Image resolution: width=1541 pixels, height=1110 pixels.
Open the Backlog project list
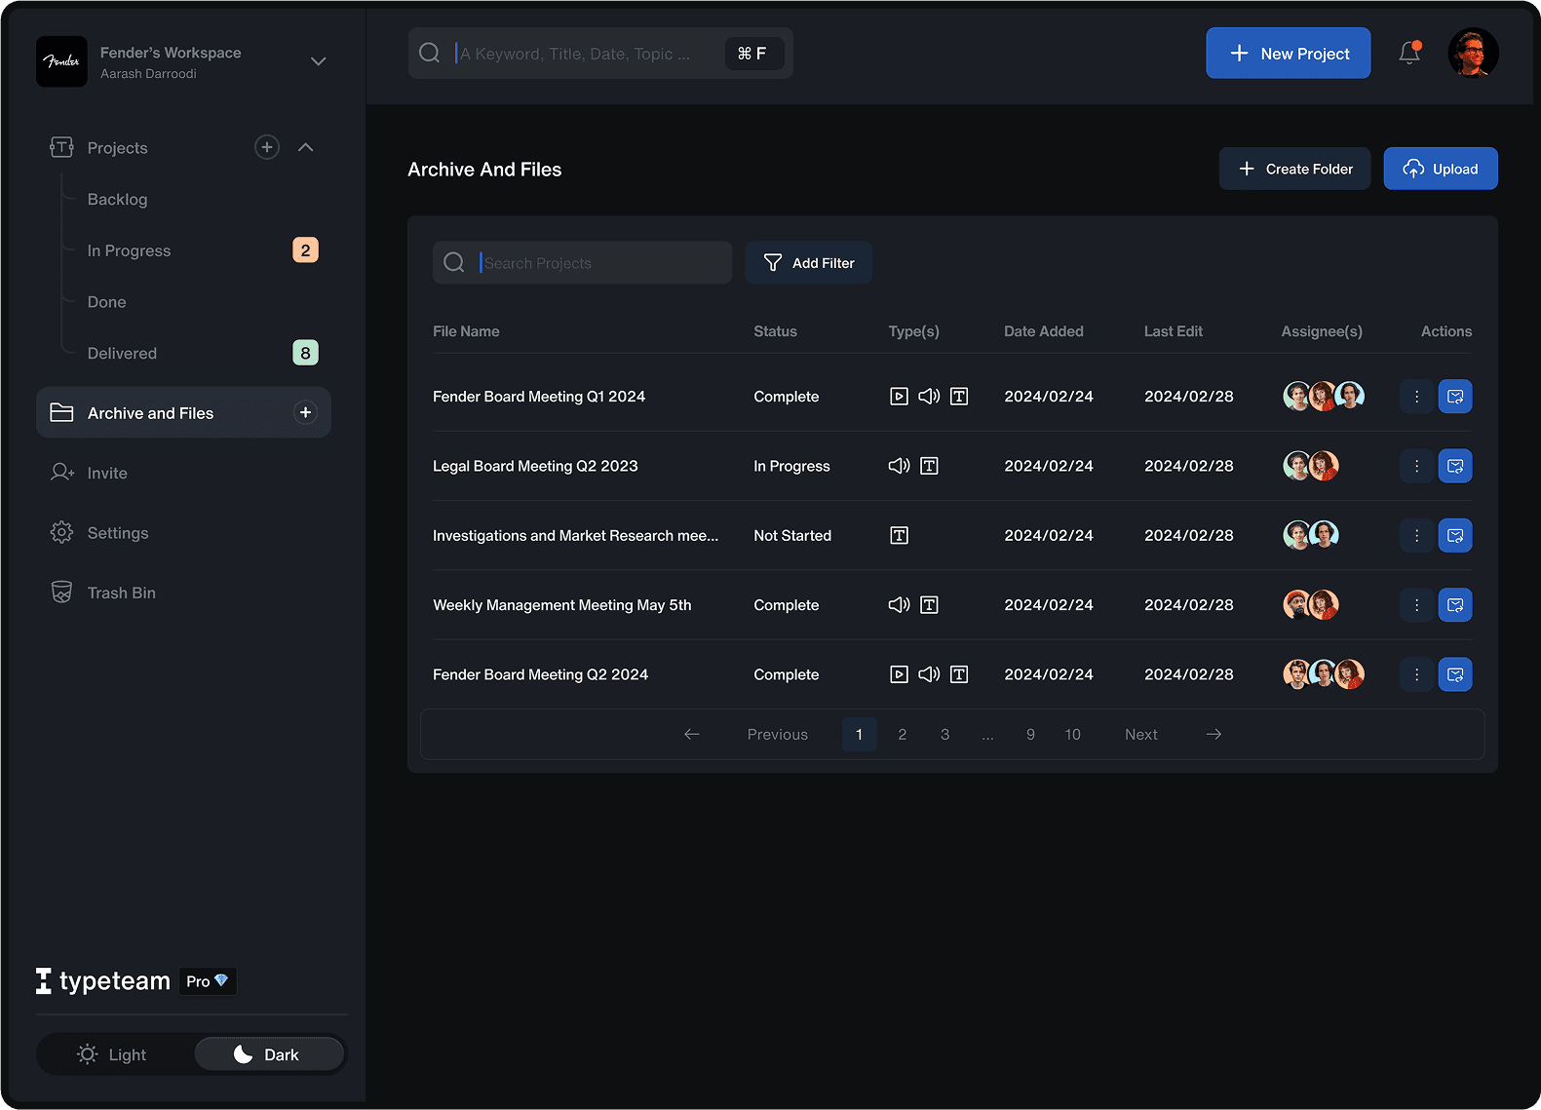click(117, 199)
